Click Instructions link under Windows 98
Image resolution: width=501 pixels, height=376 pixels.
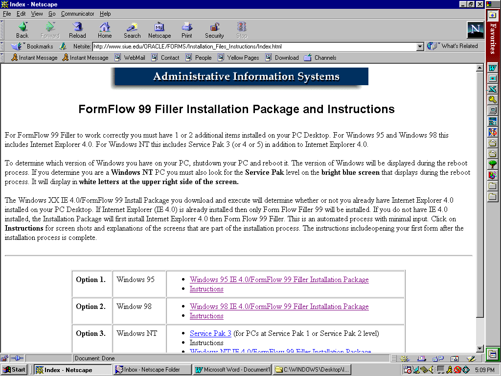click(x=206, y=316)
